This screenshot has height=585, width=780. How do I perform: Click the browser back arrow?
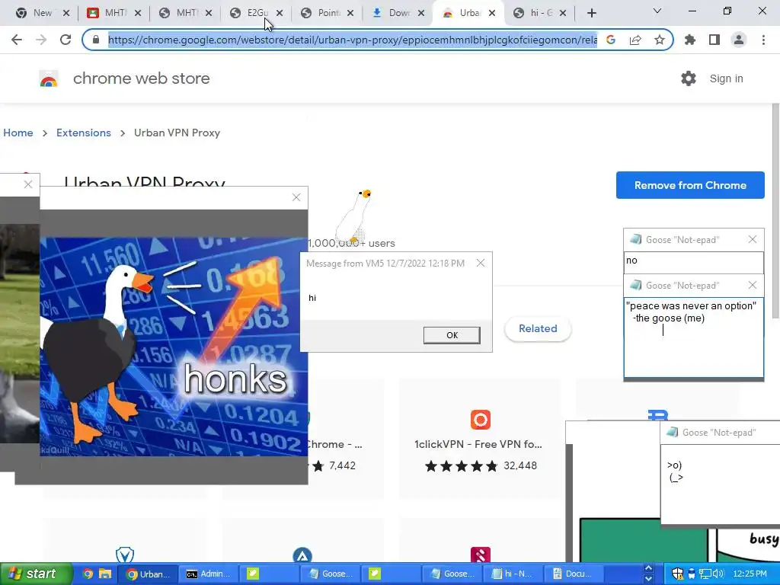pos(17,40)
